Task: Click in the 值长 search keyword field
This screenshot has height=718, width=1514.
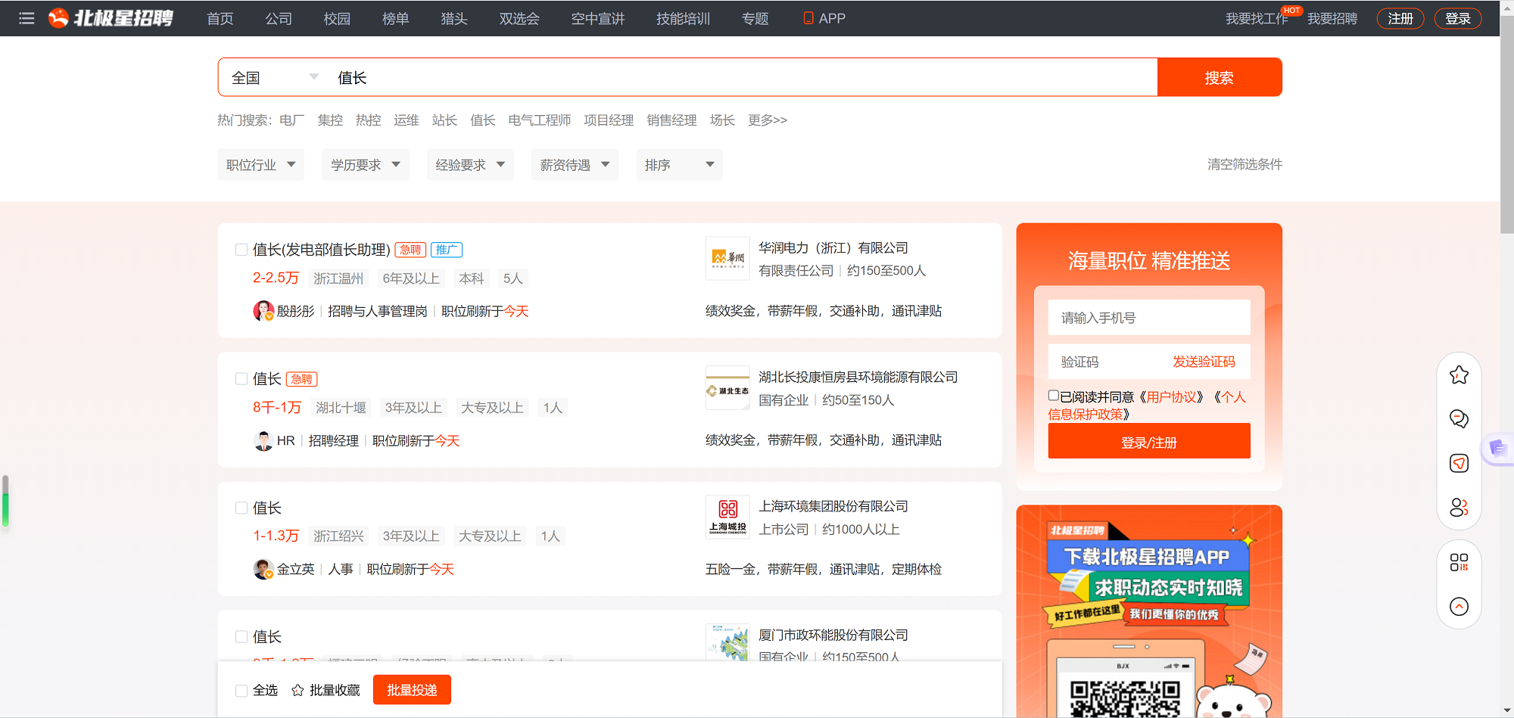Action: point(743,77)
